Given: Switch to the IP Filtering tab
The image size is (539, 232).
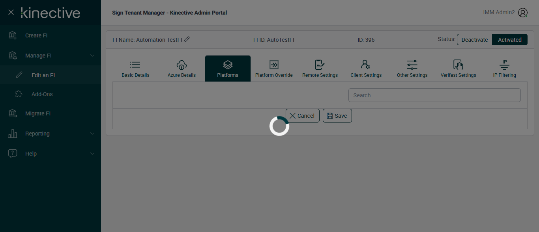Looking at the screenshot, I should (505, 69).
